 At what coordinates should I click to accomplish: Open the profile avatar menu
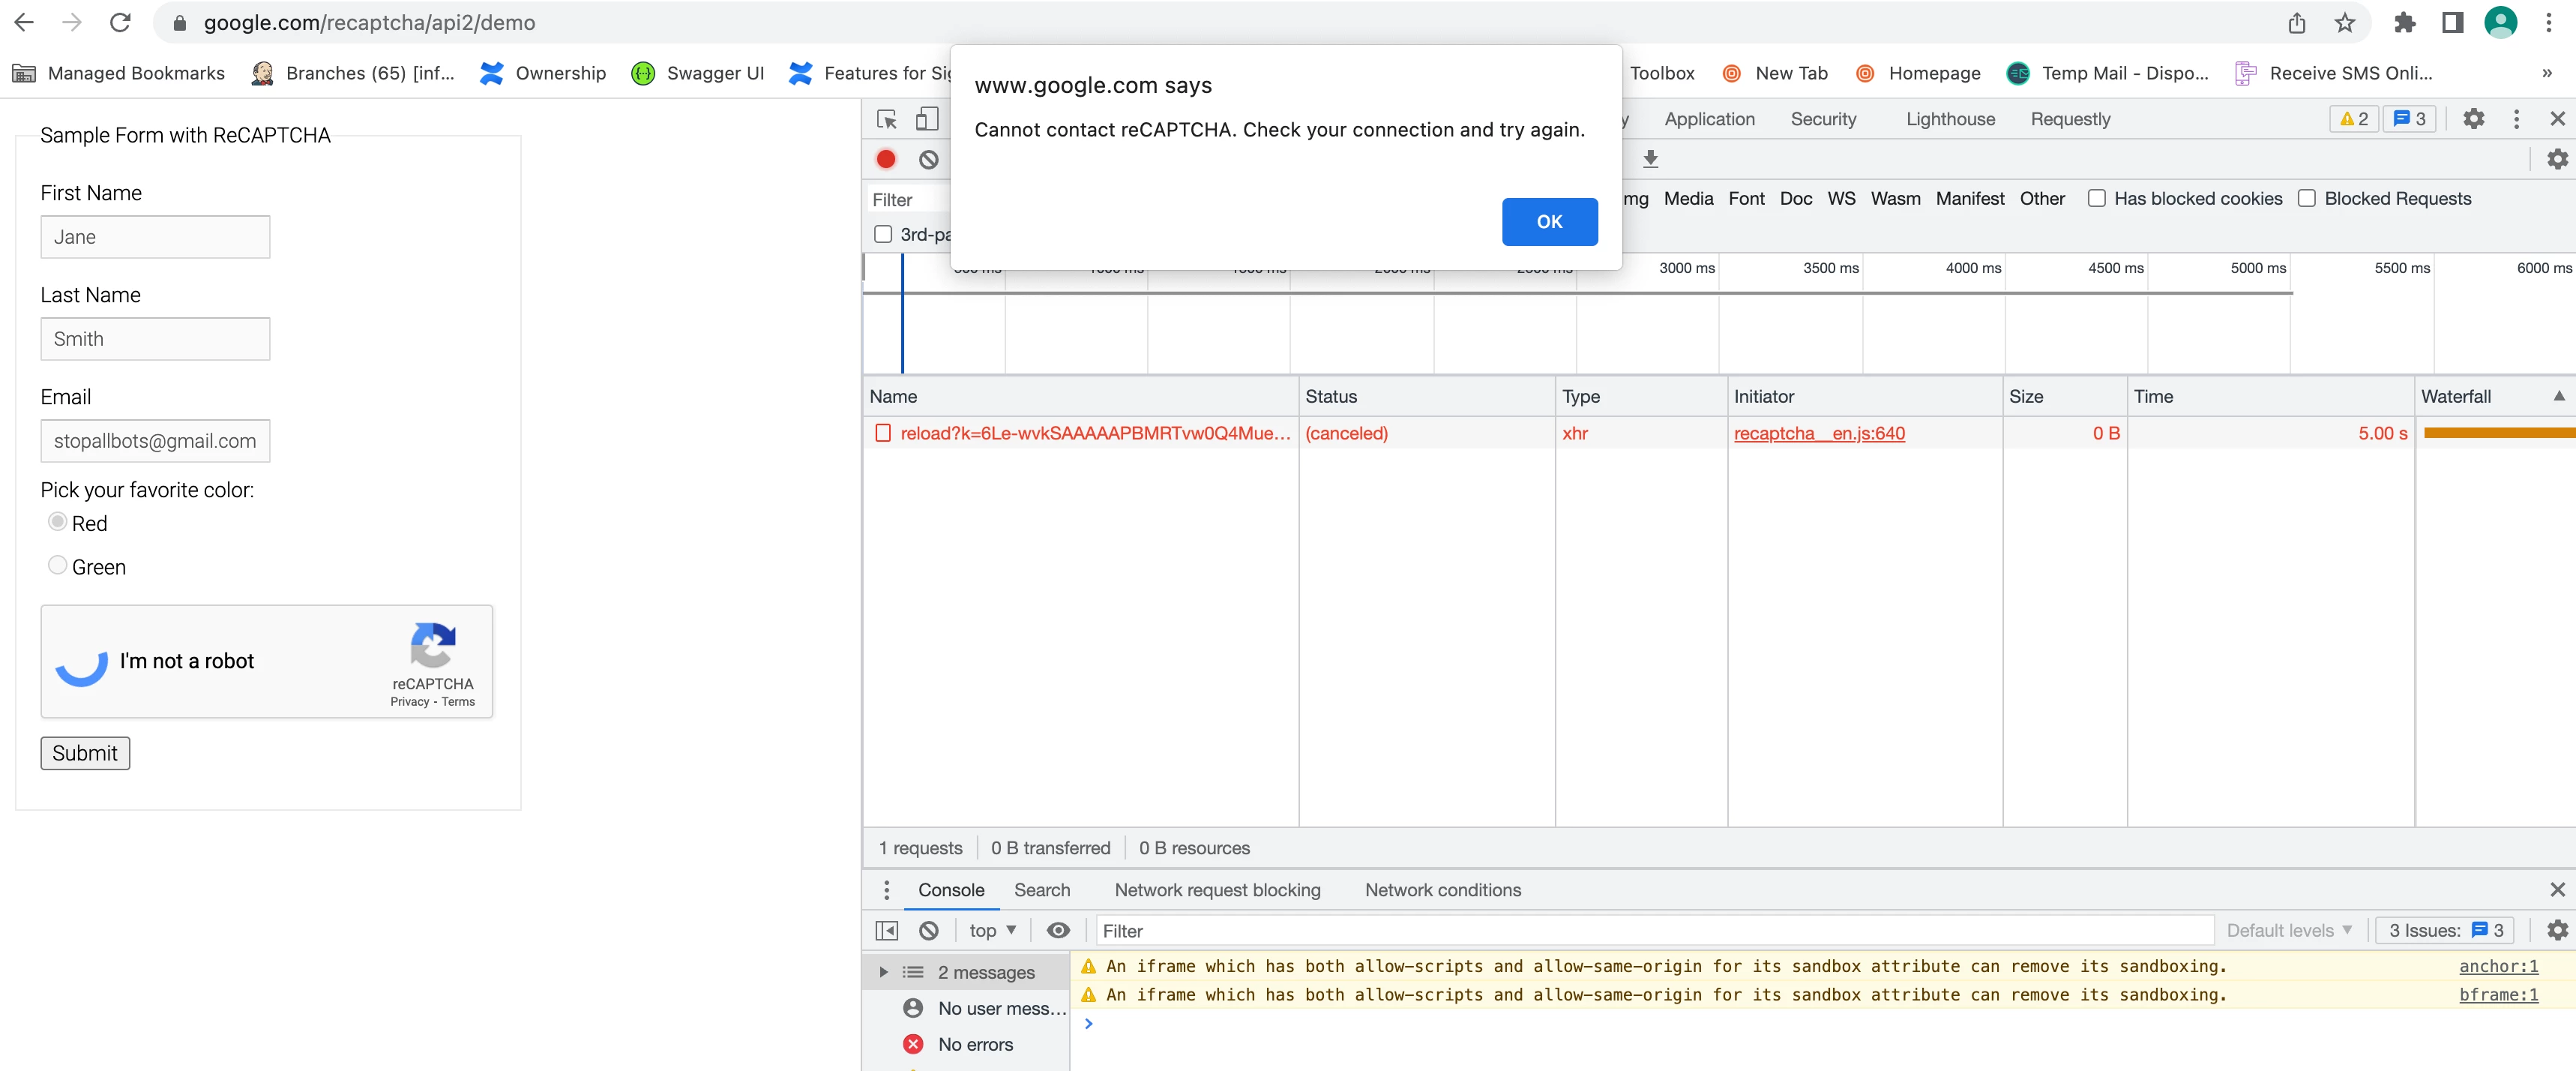coord(2501,22)
